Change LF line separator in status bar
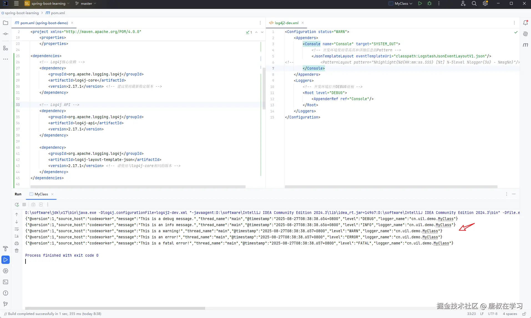 click(482, 314)
